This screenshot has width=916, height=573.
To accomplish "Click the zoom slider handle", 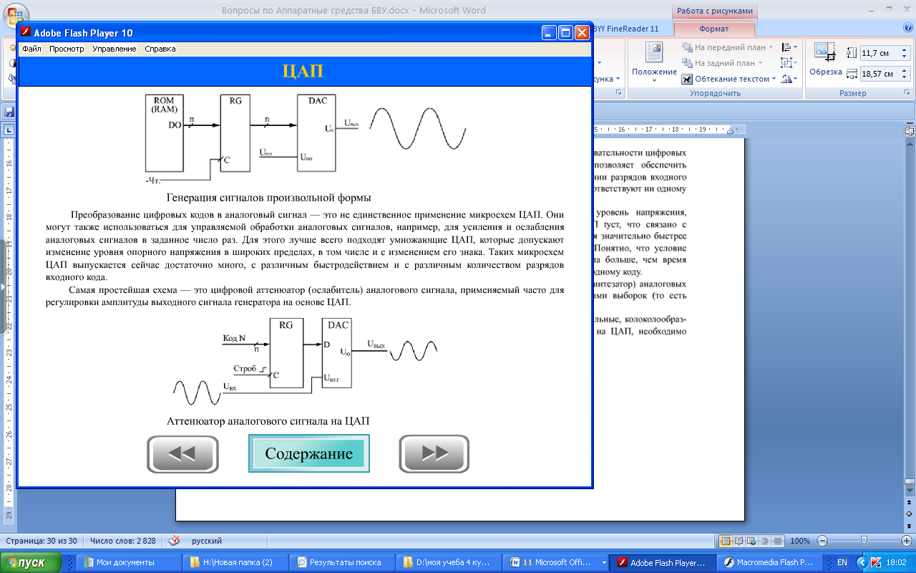I will (x=864, y=541).
